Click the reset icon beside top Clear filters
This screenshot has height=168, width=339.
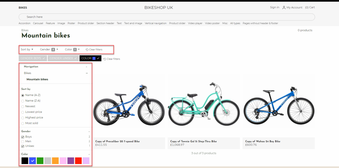pyautogui.click(x=87, y=50)
